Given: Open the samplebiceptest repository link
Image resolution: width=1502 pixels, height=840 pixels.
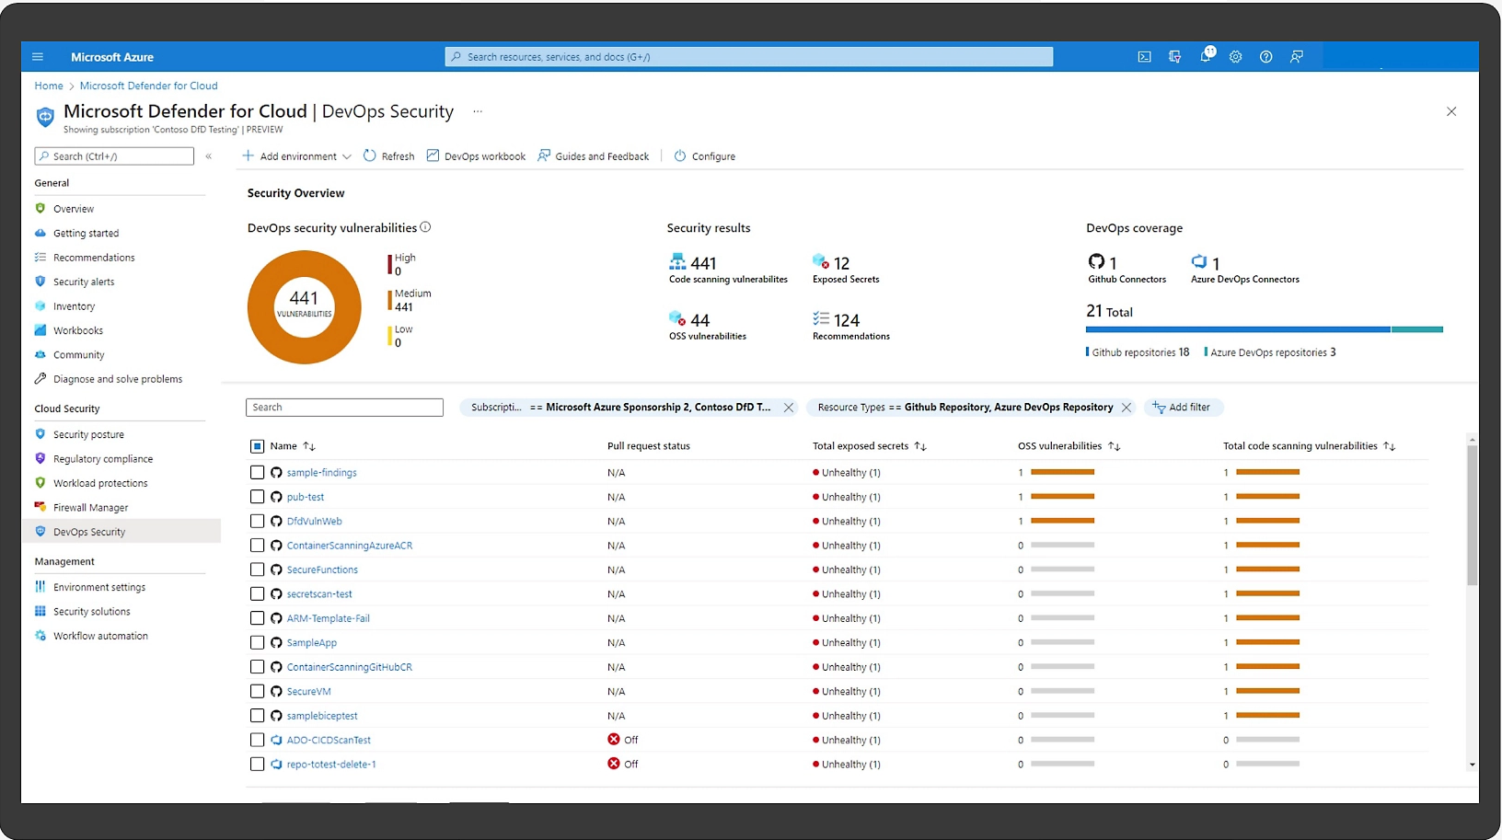Looking at the screenshot, I should click(x=322, y=716).
